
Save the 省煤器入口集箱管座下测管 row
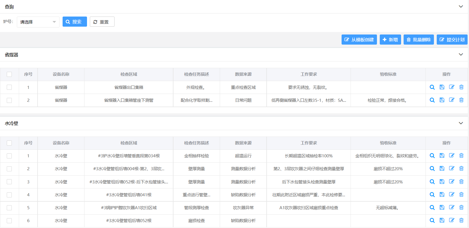coord(442,100)
